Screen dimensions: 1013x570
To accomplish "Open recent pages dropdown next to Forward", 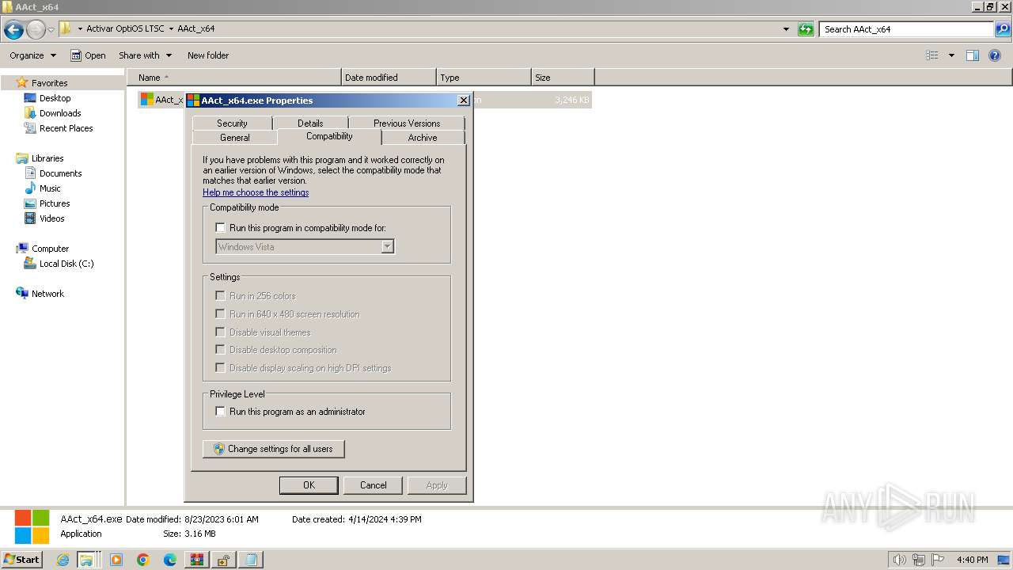I will click(x=51, y=29).
